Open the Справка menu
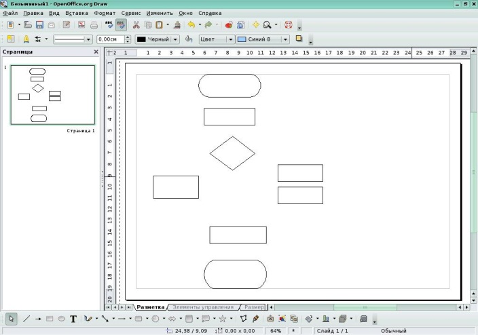Screen dimensions: 478x335 pyautogui.click(x=210, y=13)
